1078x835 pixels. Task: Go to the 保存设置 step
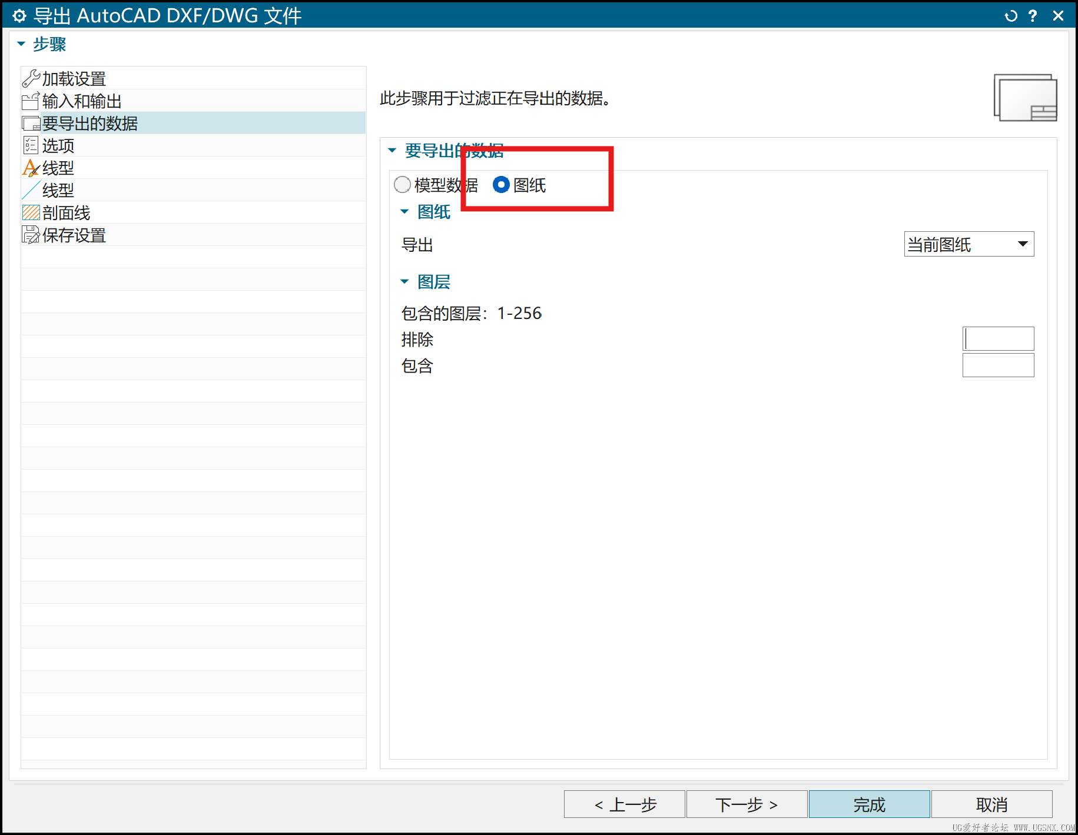pyautogui.click(x=193, y=235)
